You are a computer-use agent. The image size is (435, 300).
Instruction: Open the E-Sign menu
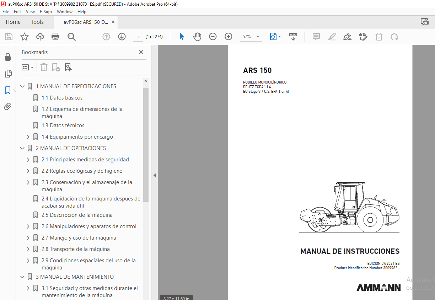(x=46, y=12)
